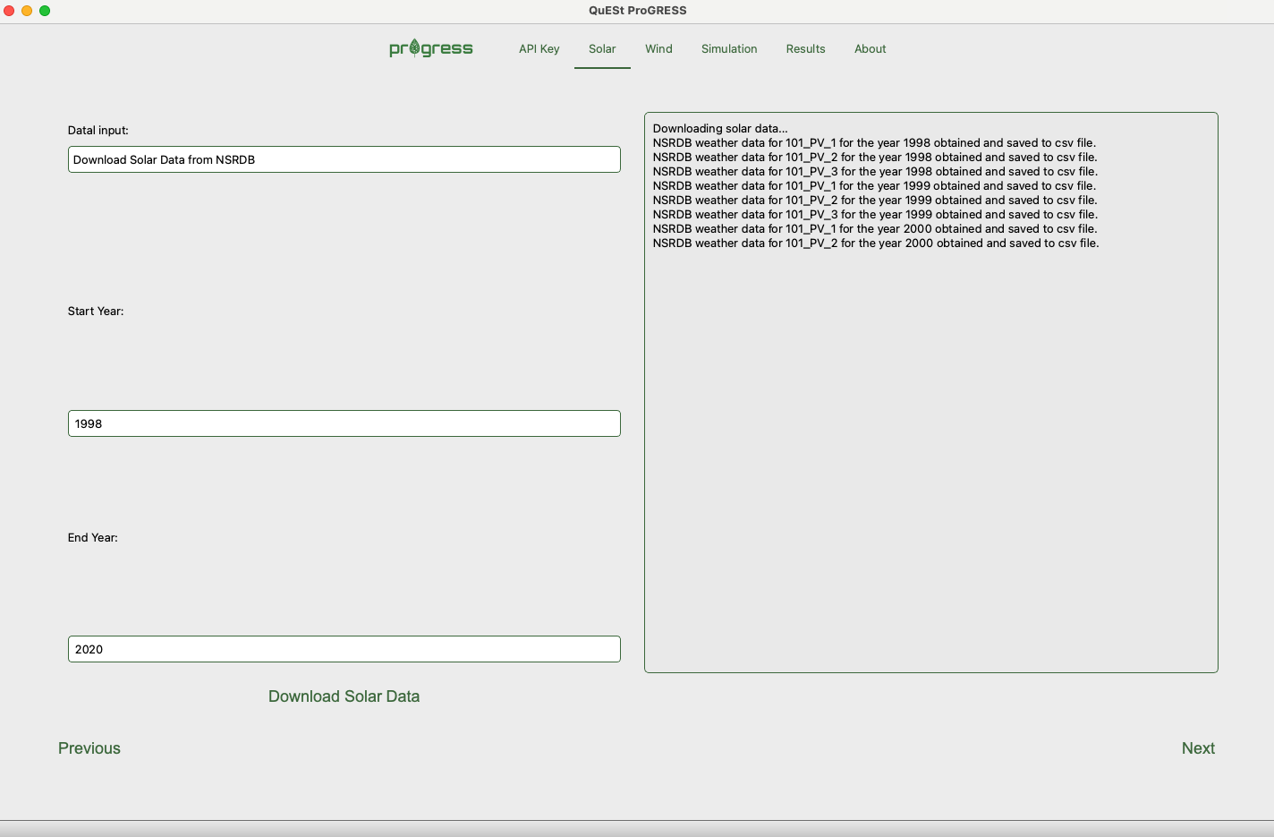Click the Download Solar Data button
Image resolution: width=1274 pixels, height=837 pixels.
pyautogui.click(x=344, y=696)
